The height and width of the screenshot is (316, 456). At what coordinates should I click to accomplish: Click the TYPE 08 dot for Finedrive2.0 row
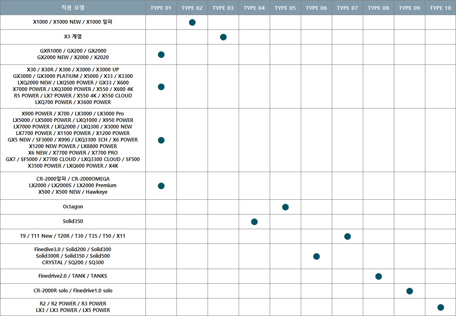click(378, 276)
